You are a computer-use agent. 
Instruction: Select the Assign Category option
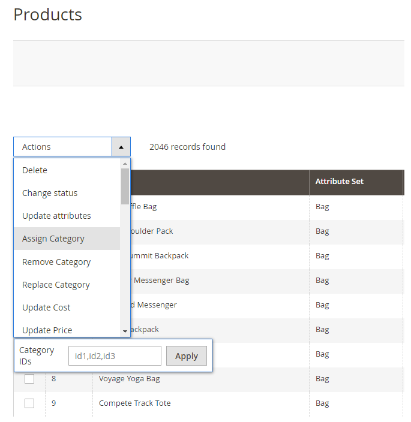53,239
